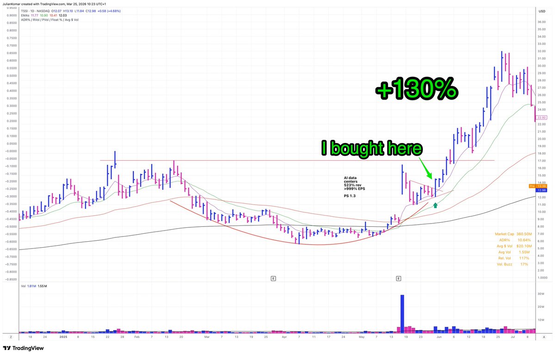Image resolution: width=555 pixels, height=356 pixels.
Task: Click the Feb label on time axis
Action: pyautogui.click(x=136, y=337)
